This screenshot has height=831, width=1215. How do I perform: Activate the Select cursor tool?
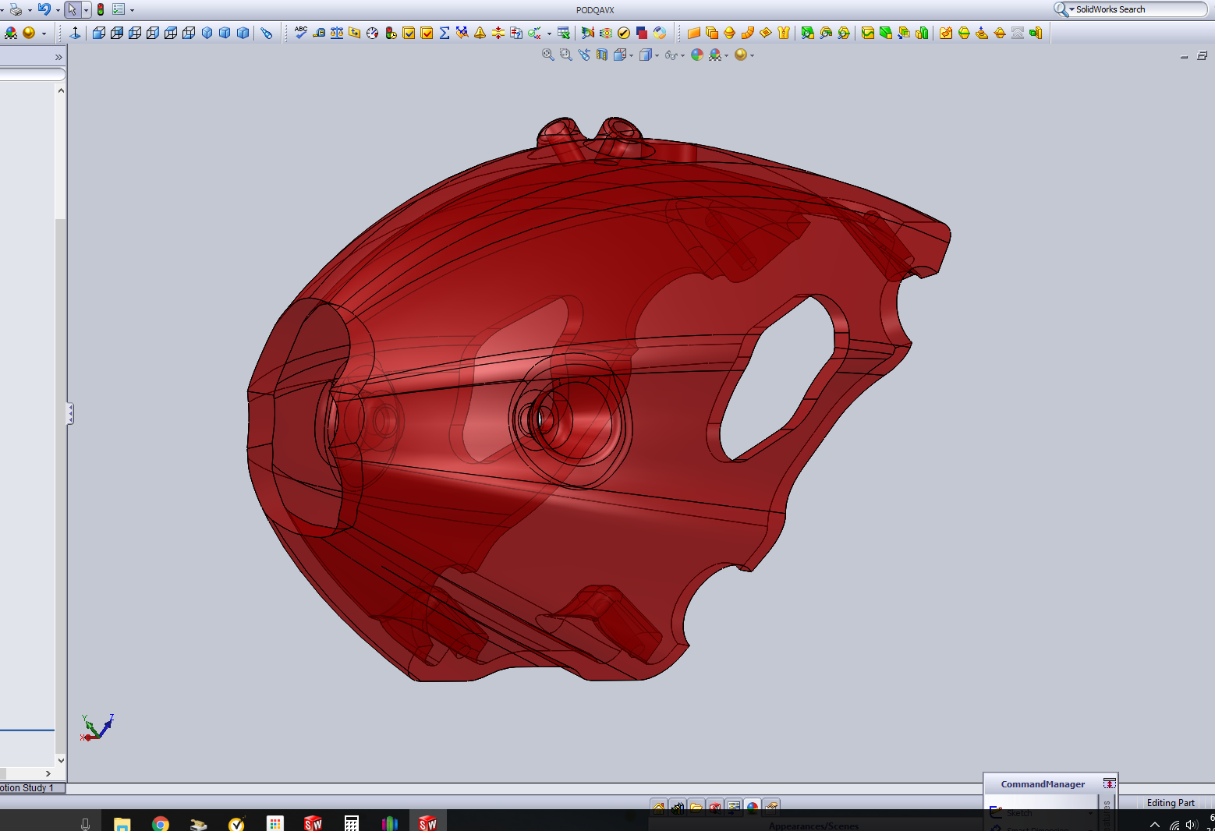tap(73, 9)
